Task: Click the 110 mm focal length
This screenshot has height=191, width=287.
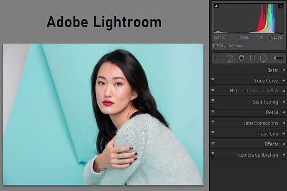Action: [242, 37]
